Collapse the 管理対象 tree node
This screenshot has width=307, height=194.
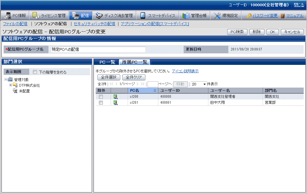coord(6,80)
